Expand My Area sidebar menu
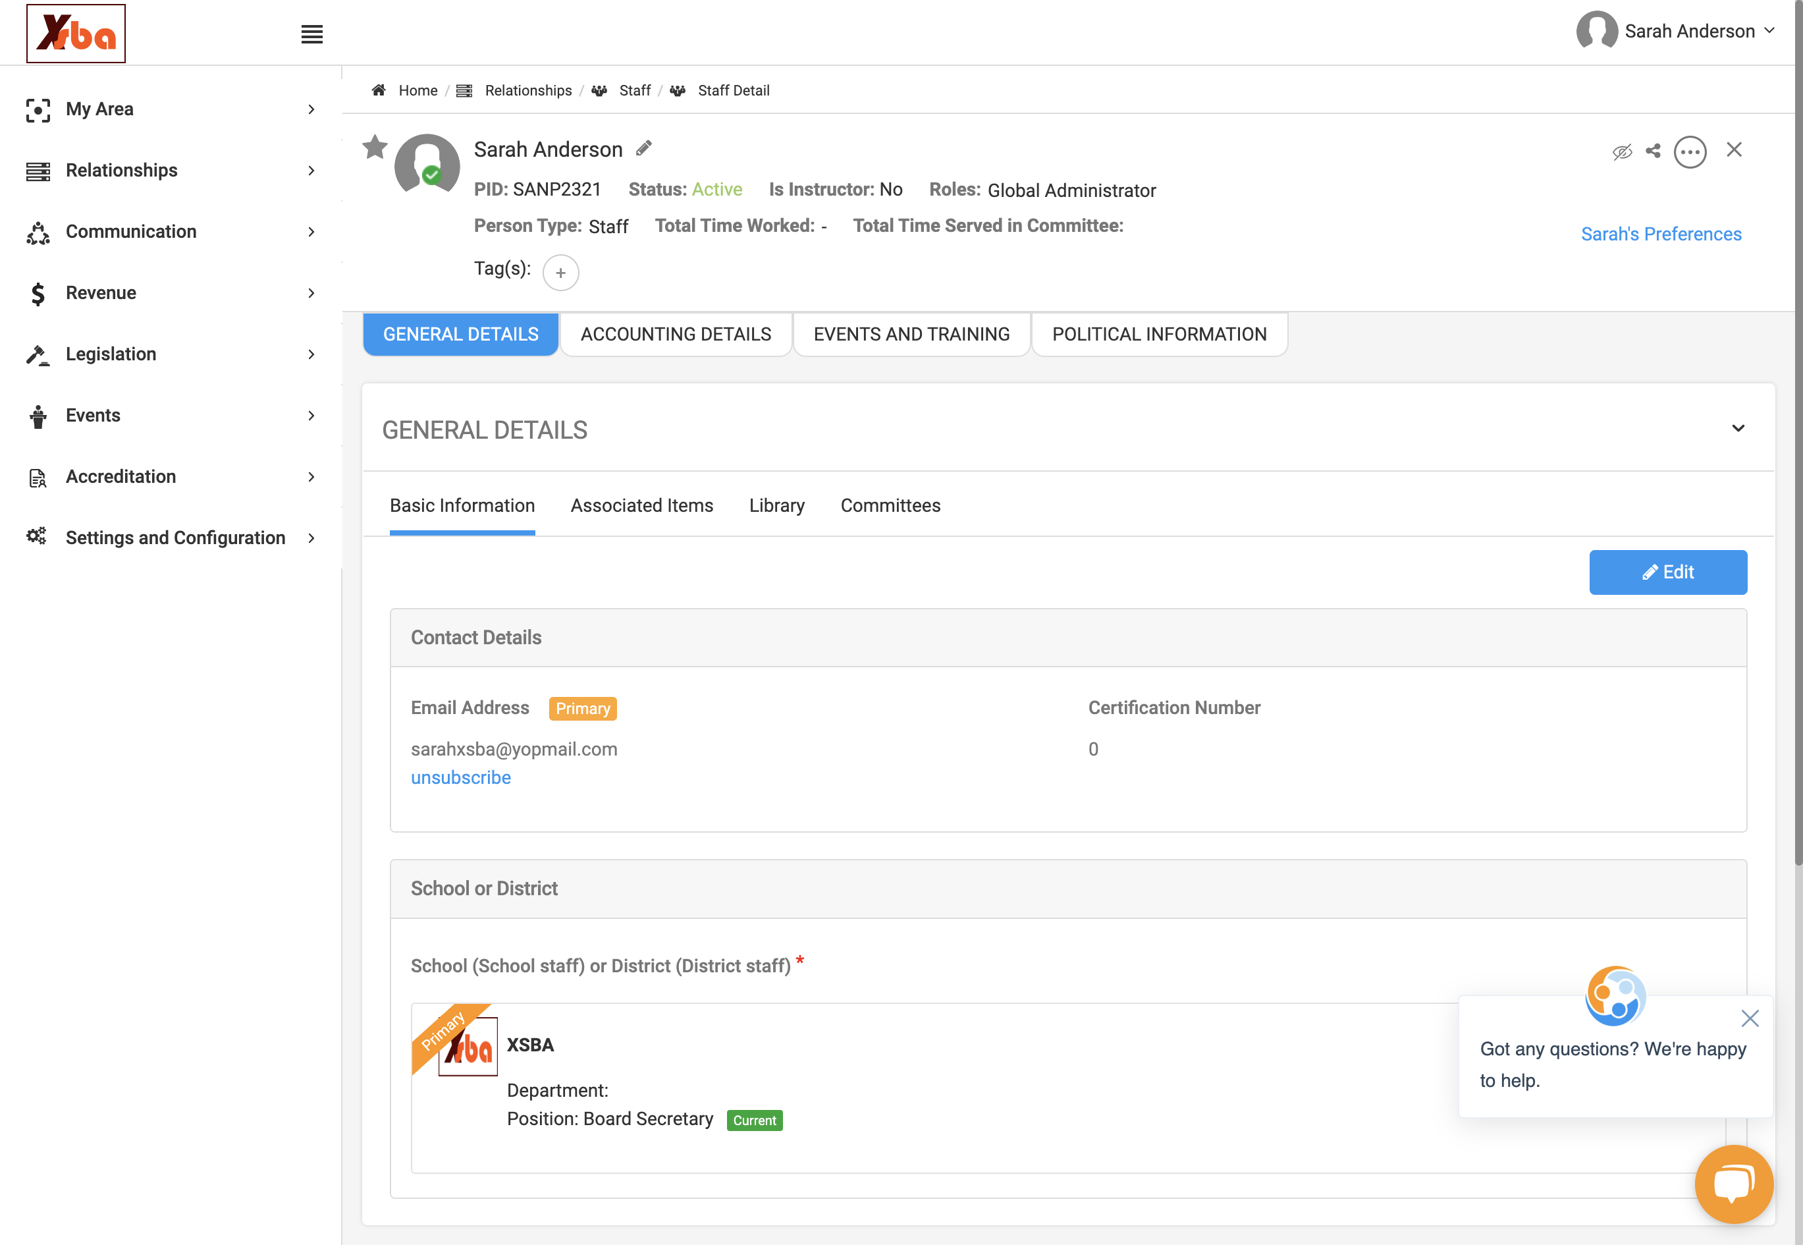The width and height of the screenshot is (1803, 1245). (x=172, y=109)
